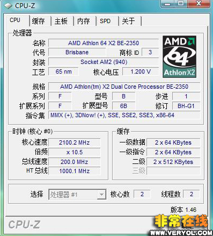The width and height of the screenshot is (213, 236).
Task: Click the core speed 2100.2 MHz field
Action: (75, 142)
